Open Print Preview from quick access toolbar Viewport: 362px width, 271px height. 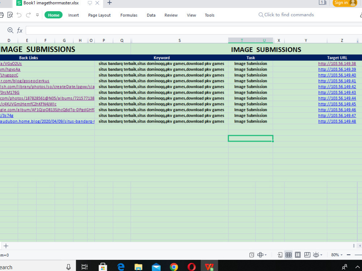[x=10, y=15]
